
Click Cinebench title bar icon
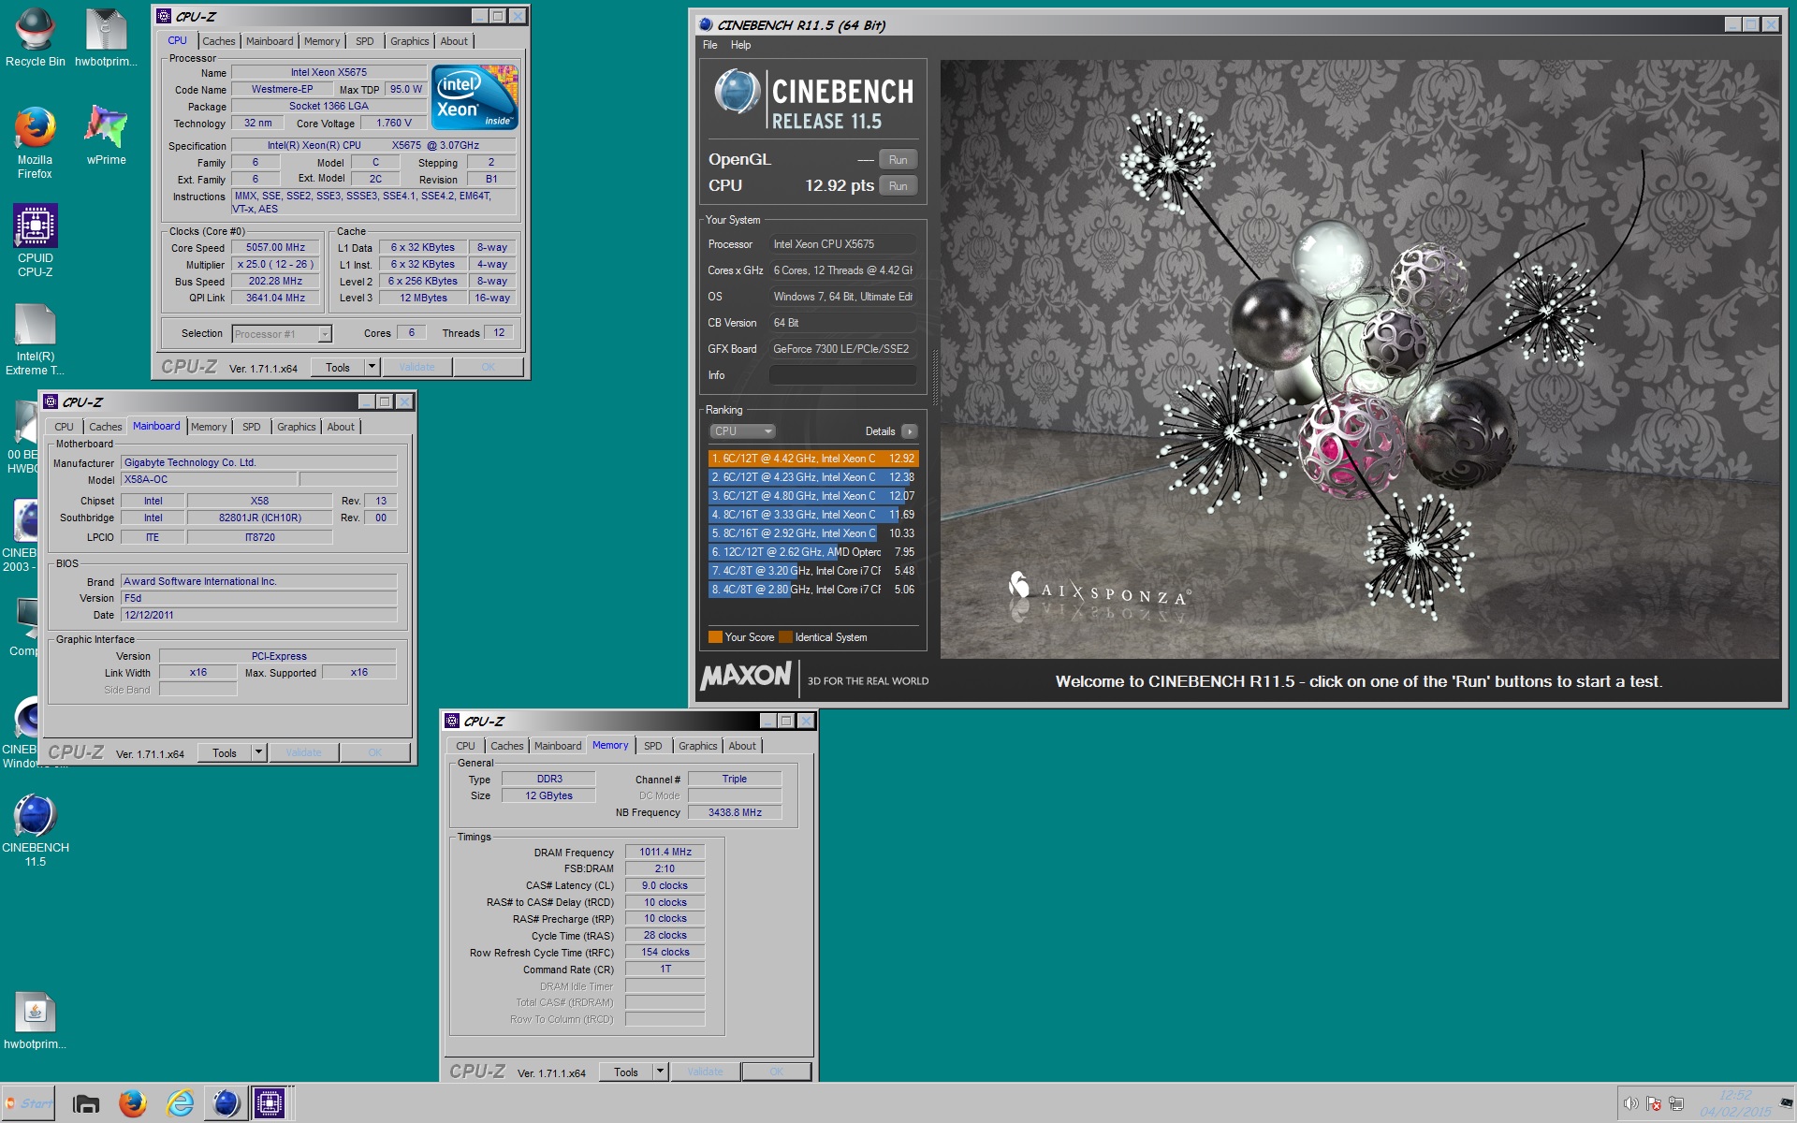[704, 24]
